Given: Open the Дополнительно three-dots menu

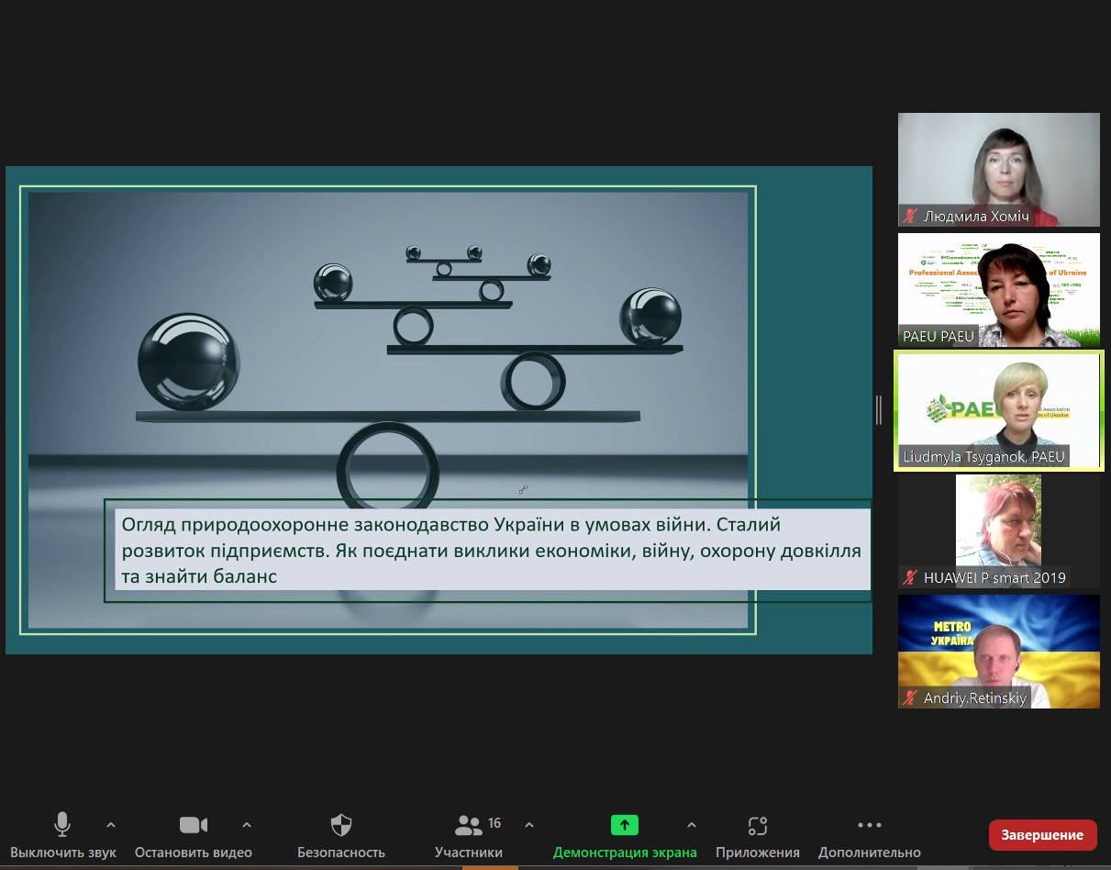Looking at the screenshot, I should (869, 825).
